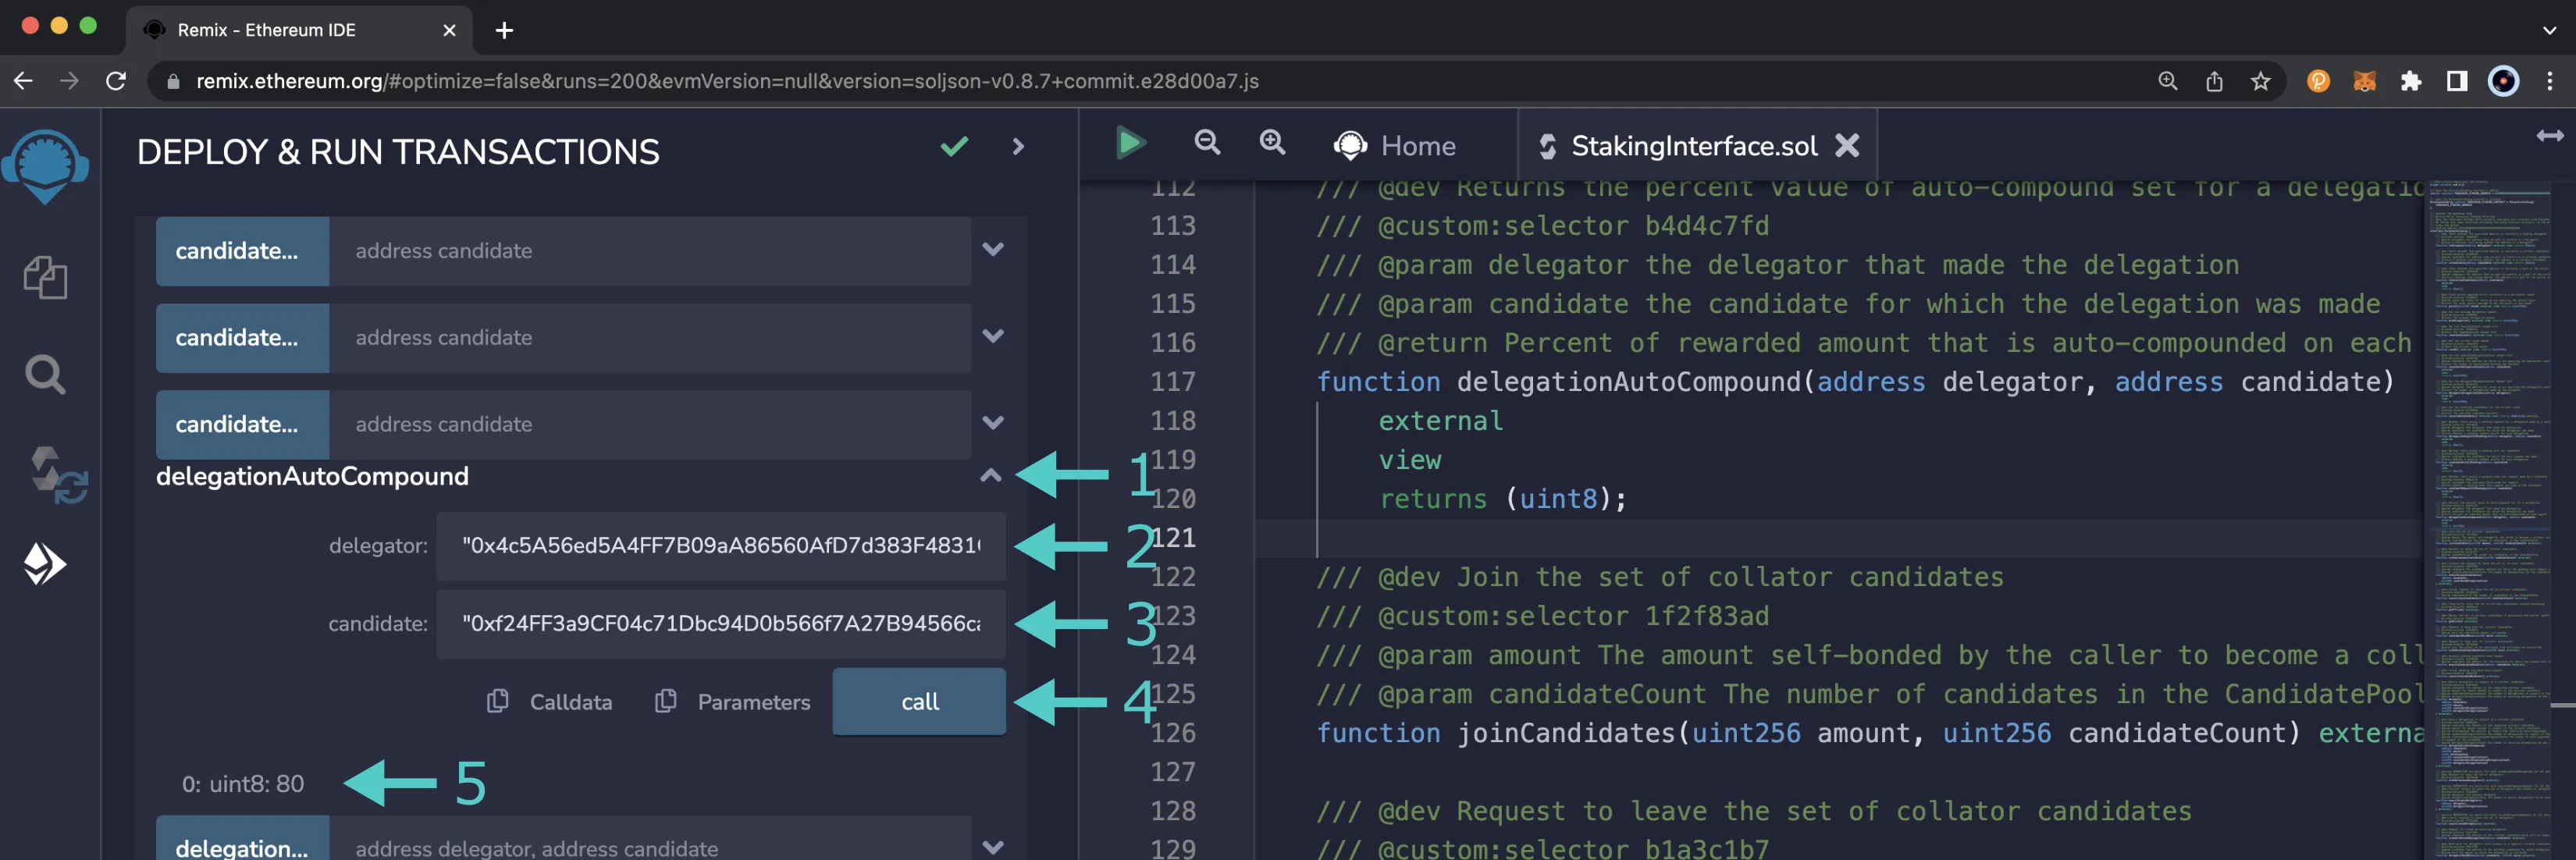The image size is (2576, 860).
Task: Close Remix browser tab
Action: 449,30
